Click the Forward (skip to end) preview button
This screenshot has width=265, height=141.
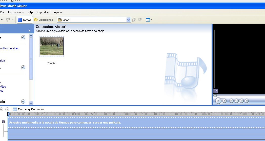247,101
